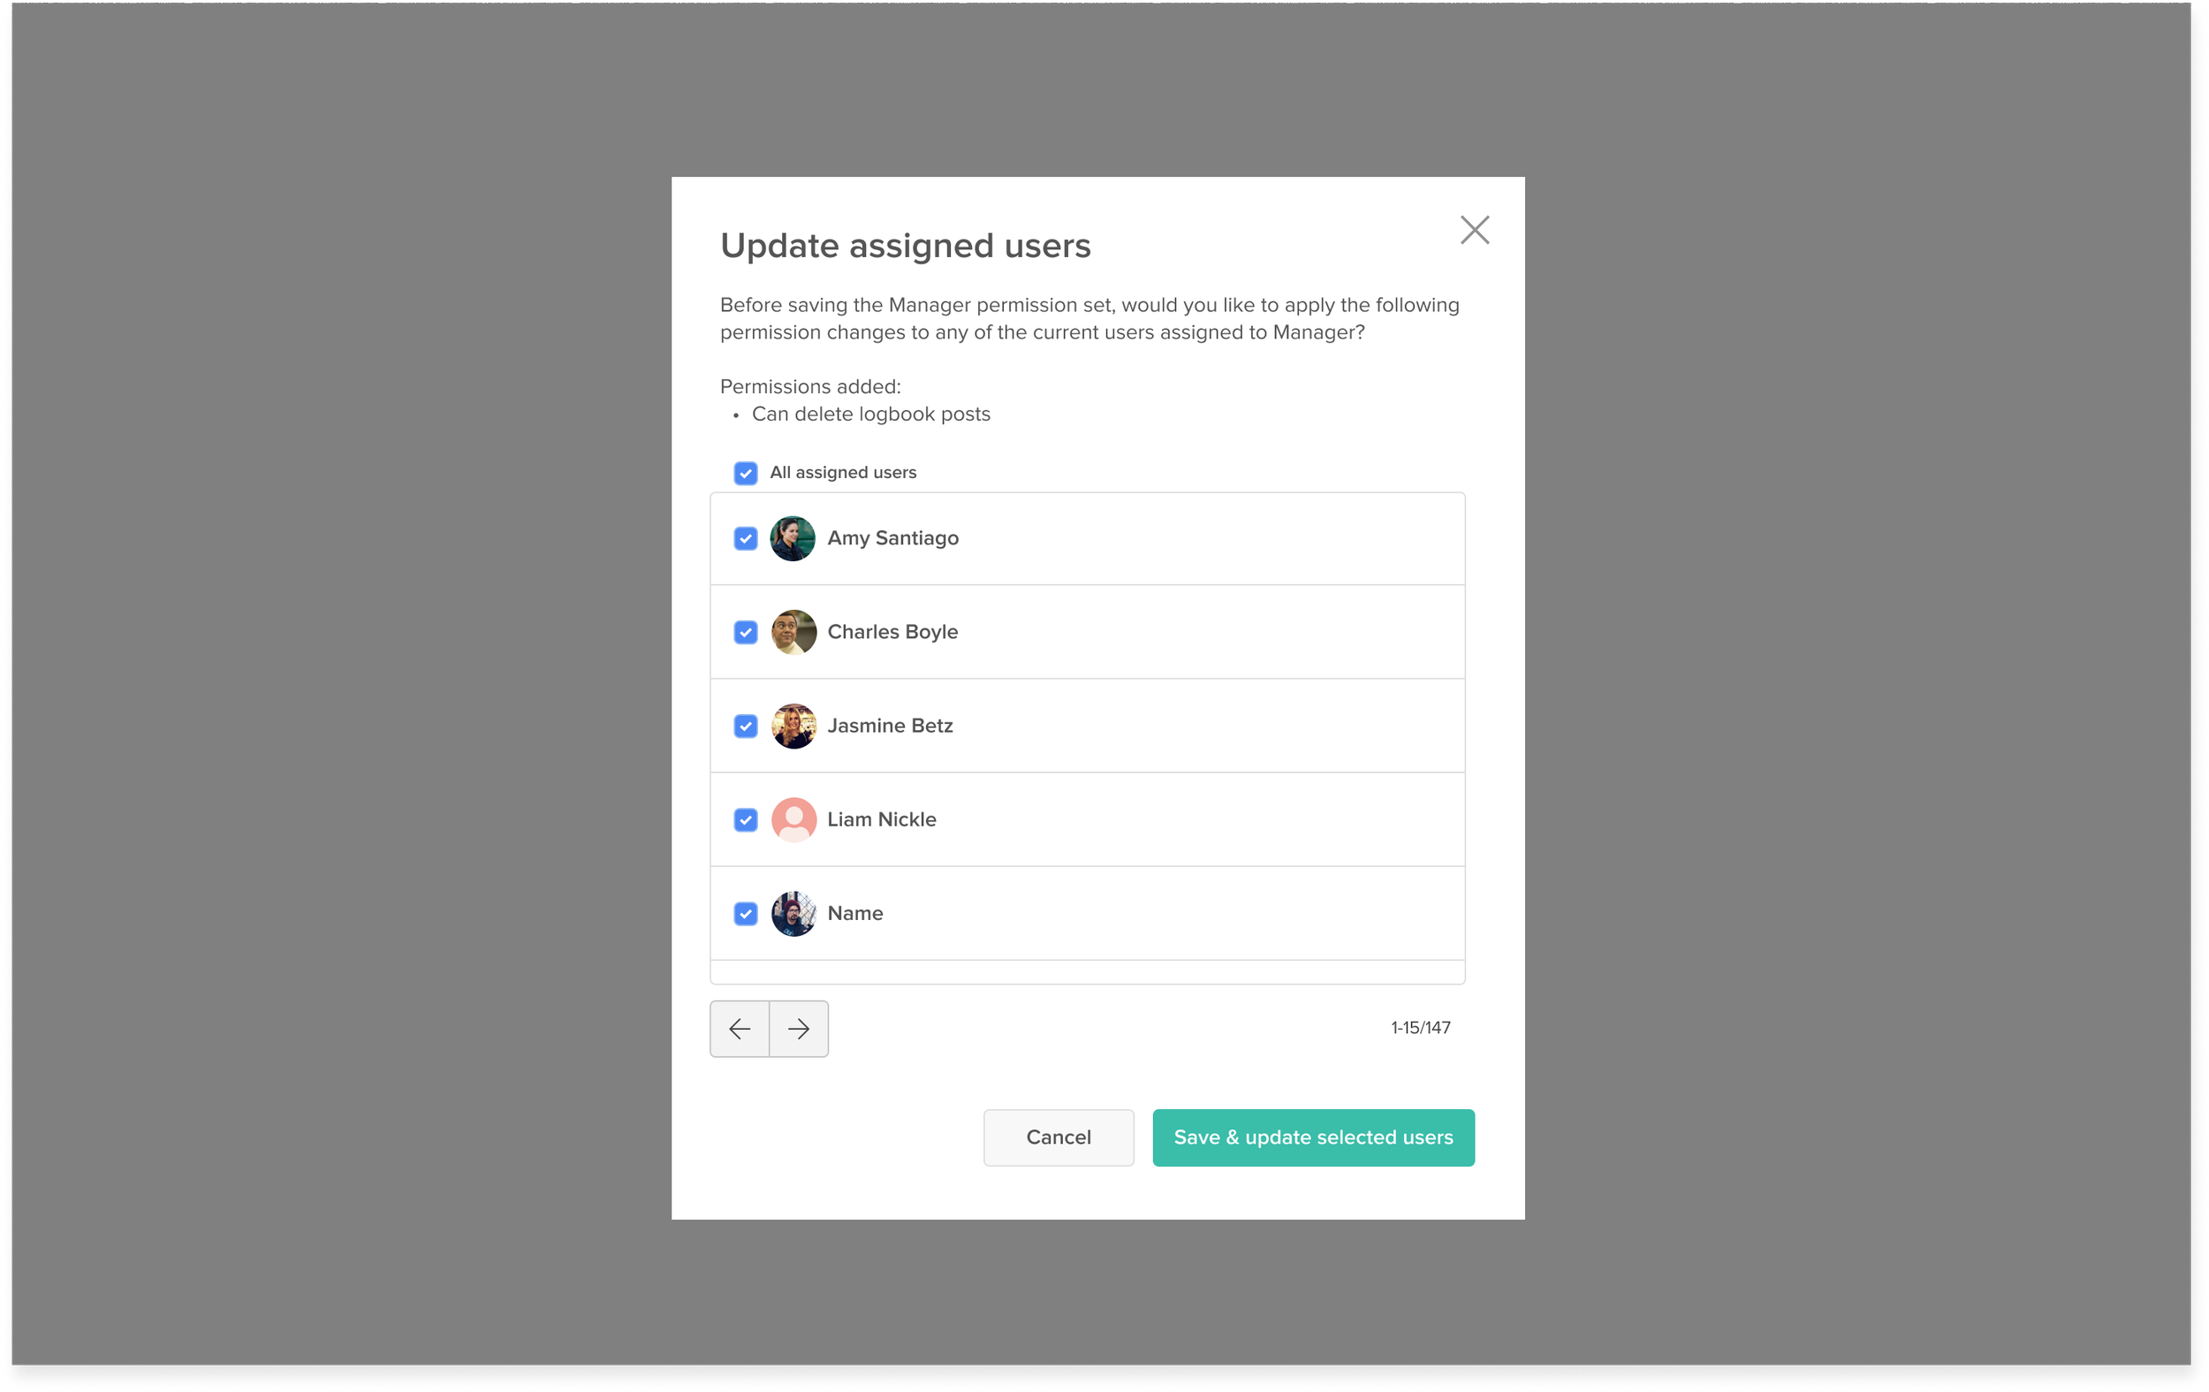Click Liam Nickle's placeholder avatar icon
The image size is (2209, 1392).
[x=793, y=819]
